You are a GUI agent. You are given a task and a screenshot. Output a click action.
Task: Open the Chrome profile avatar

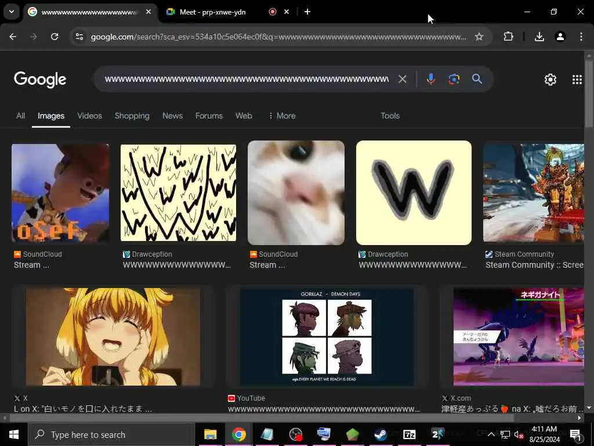coord(560,37)
